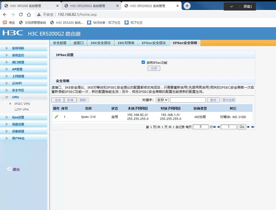Go to the last page of records

(253, 127)
